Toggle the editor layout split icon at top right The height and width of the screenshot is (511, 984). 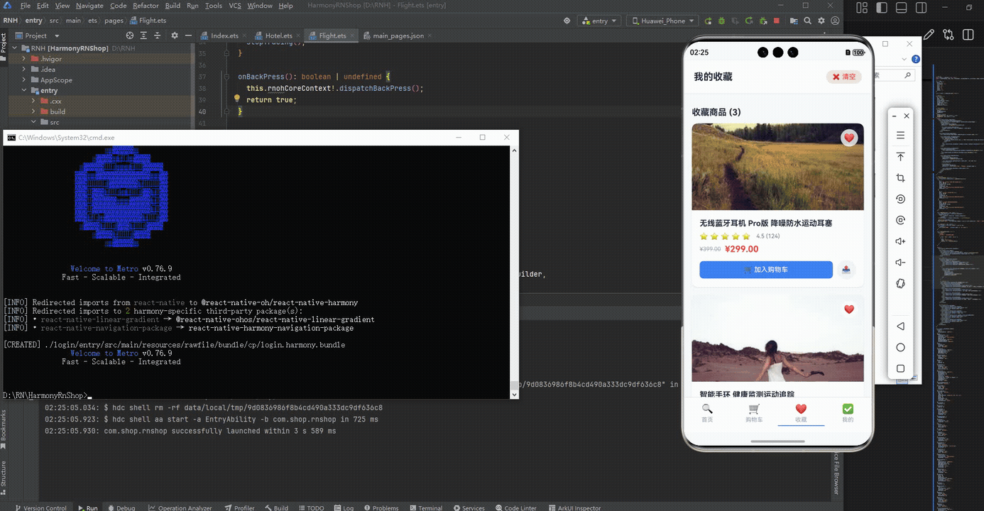(968, 34)
